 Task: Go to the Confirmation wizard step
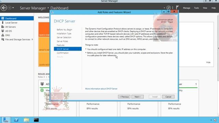click(63, 53)
